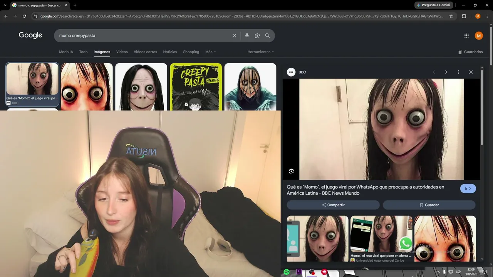Select the Imágenes tab
This screenshot has width=493, height=277.
102,52
